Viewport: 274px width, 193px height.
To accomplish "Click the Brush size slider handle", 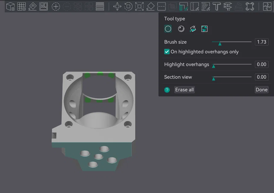I will click(220, 44).
